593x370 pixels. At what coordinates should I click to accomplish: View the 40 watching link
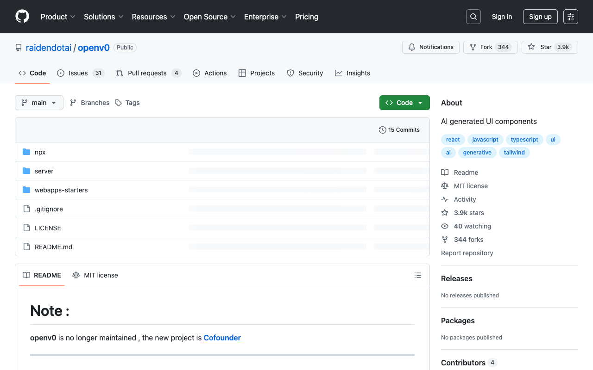pyautogui.click(x=466, y=226)
